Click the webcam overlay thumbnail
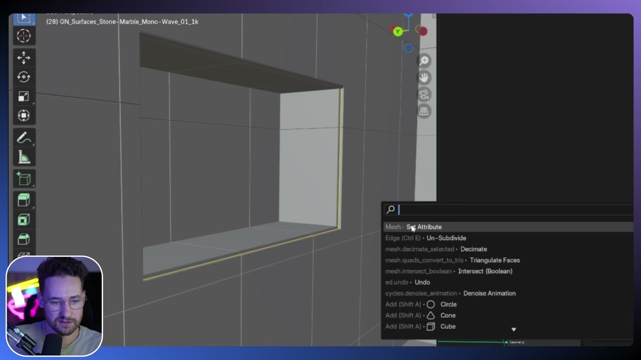 click(x=54, y=306)
